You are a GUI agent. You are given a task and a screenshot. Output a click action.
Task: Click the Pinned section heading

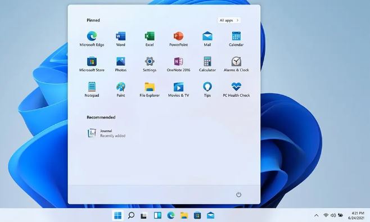point(93,20)
